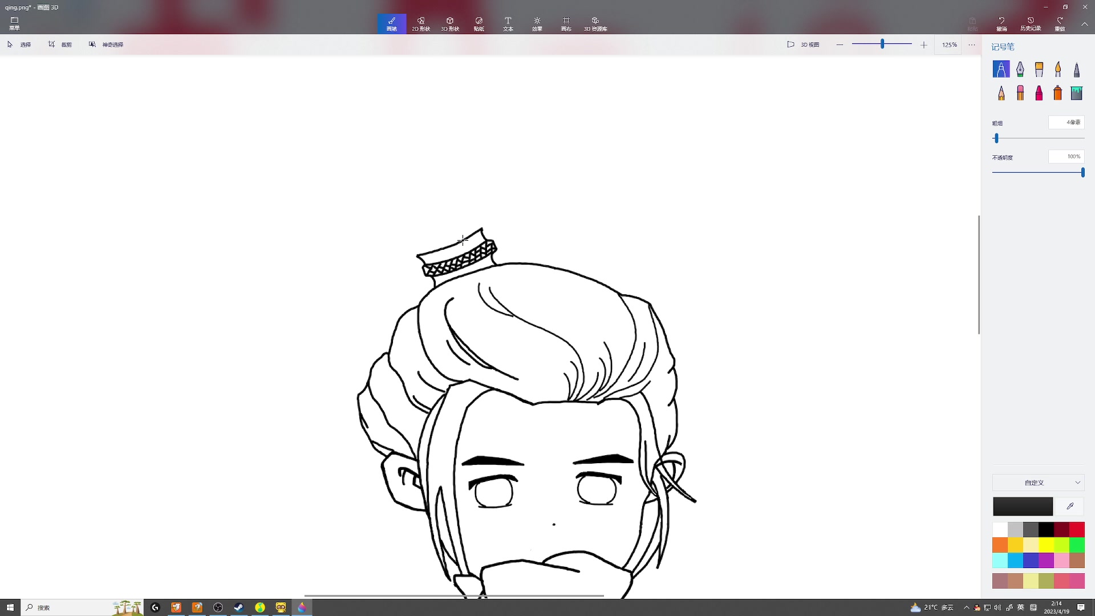Screen dimensions: 1095x616
Task: Select the watercolor brush
Action: tap(1058, 69)
